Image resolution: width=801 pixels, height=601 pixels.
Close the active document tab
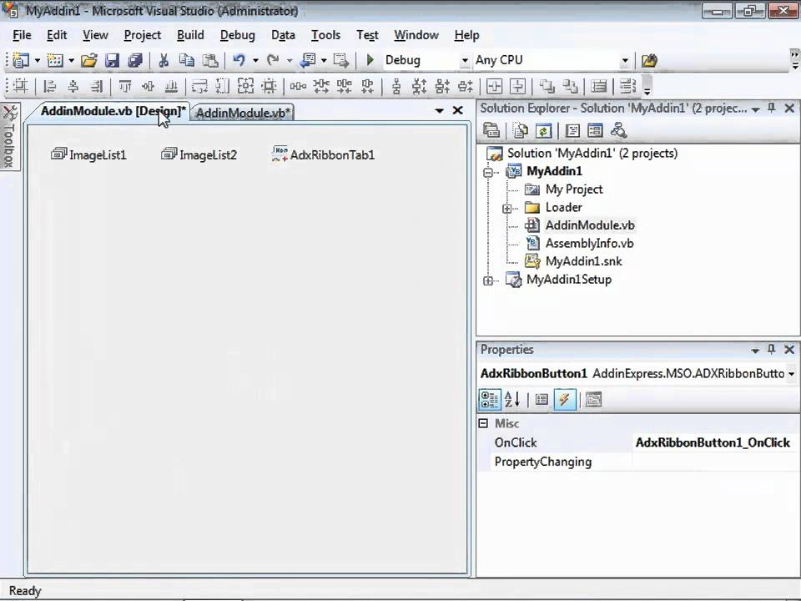pyautogui.click(x=458, y=110)
